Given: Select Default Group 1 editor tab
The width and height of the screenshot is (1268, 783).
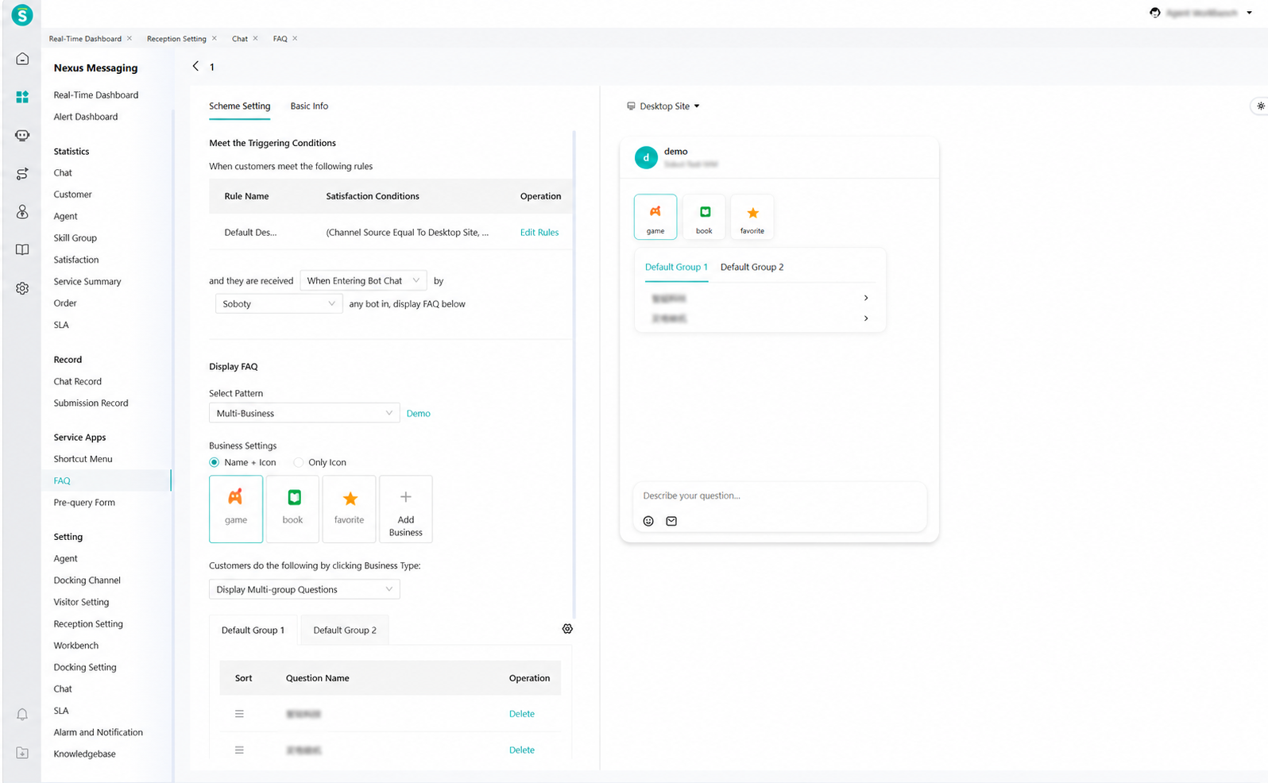Looking at the screenshot, I should tap(253, 630).
